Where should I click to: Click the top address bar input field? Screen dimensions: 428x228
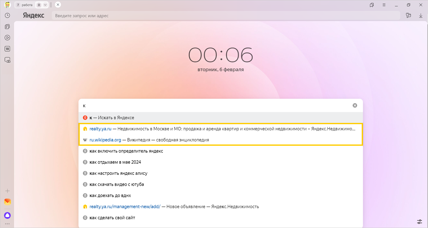[225, 16]
